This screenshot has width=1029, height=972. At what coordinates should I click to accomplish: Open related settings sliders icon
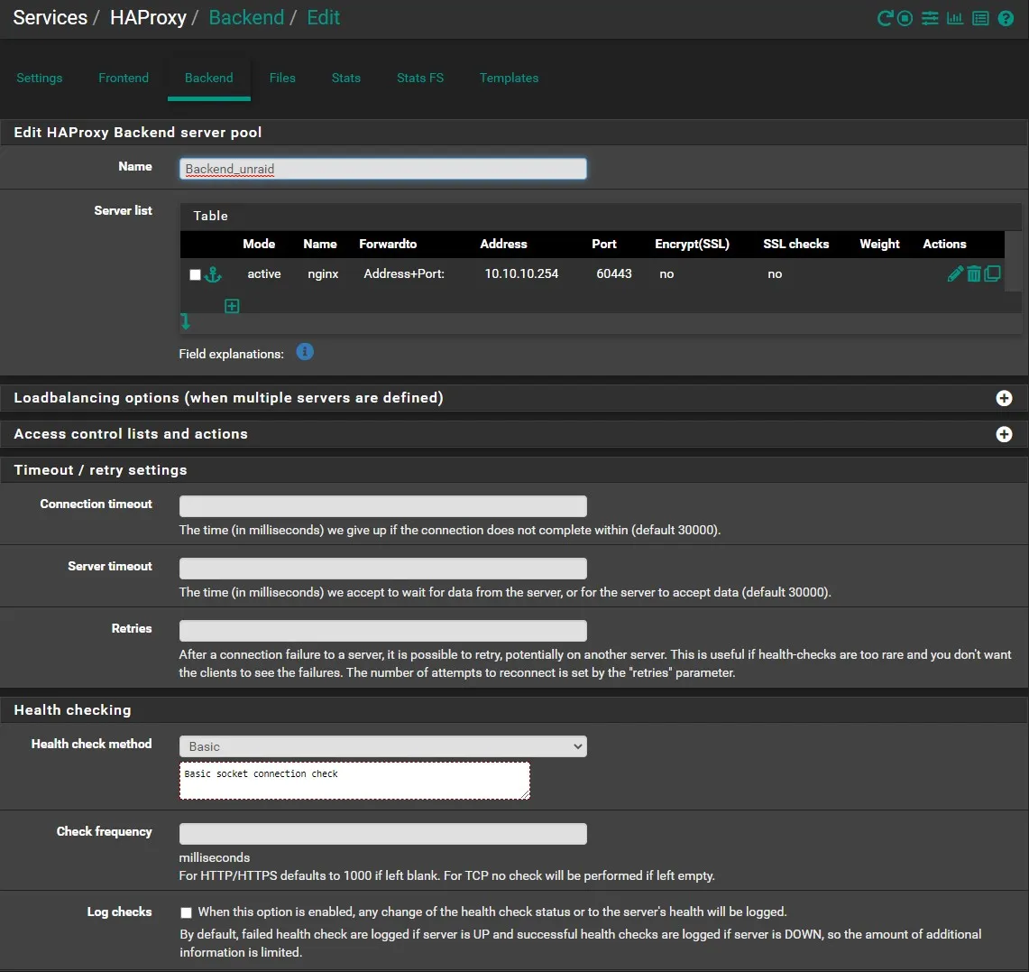pos(930,18)
